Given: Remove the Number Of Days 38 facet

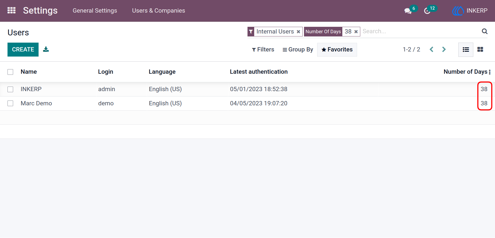Looking at the screenshot, I should [356, 32].
